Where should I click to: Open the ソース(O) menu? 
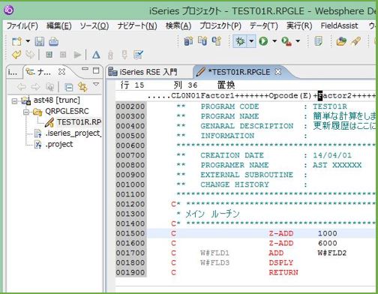point(94,25)
